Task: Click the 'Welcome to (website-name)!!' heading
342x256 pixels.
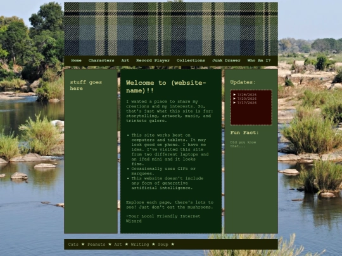Action: click(166, 87)
